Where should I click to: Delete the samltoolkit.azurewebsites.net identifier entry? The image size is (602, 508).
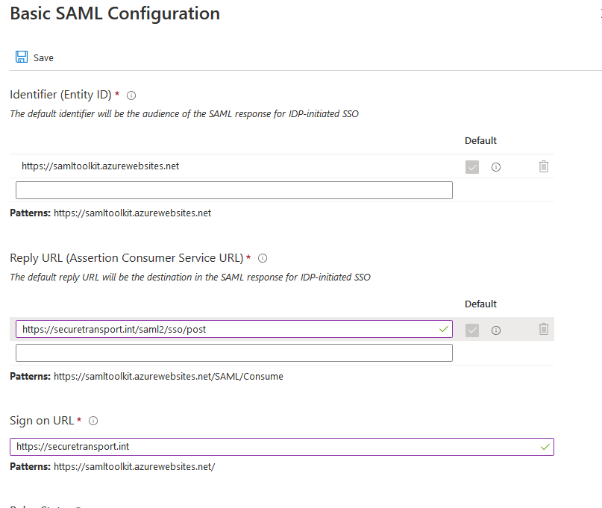click(544, 167)
